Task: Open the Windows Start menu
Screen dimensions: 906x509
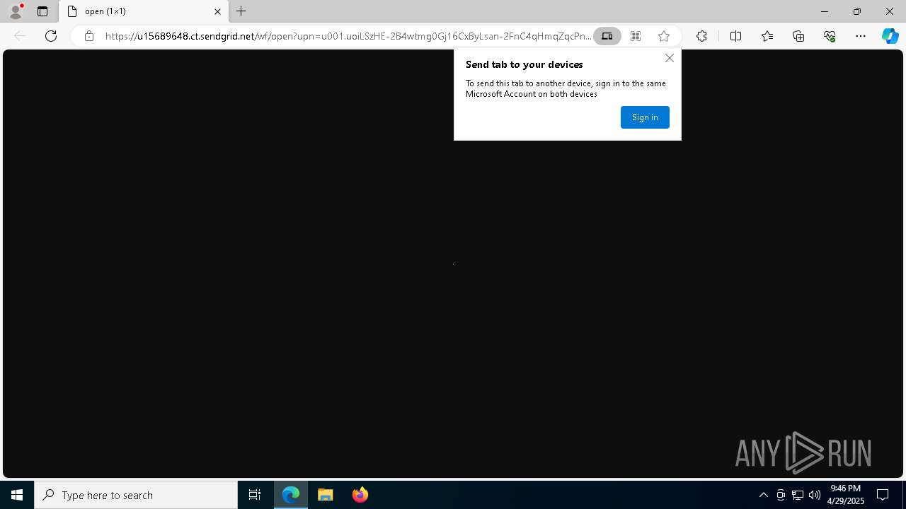Action: coord(17,495)
